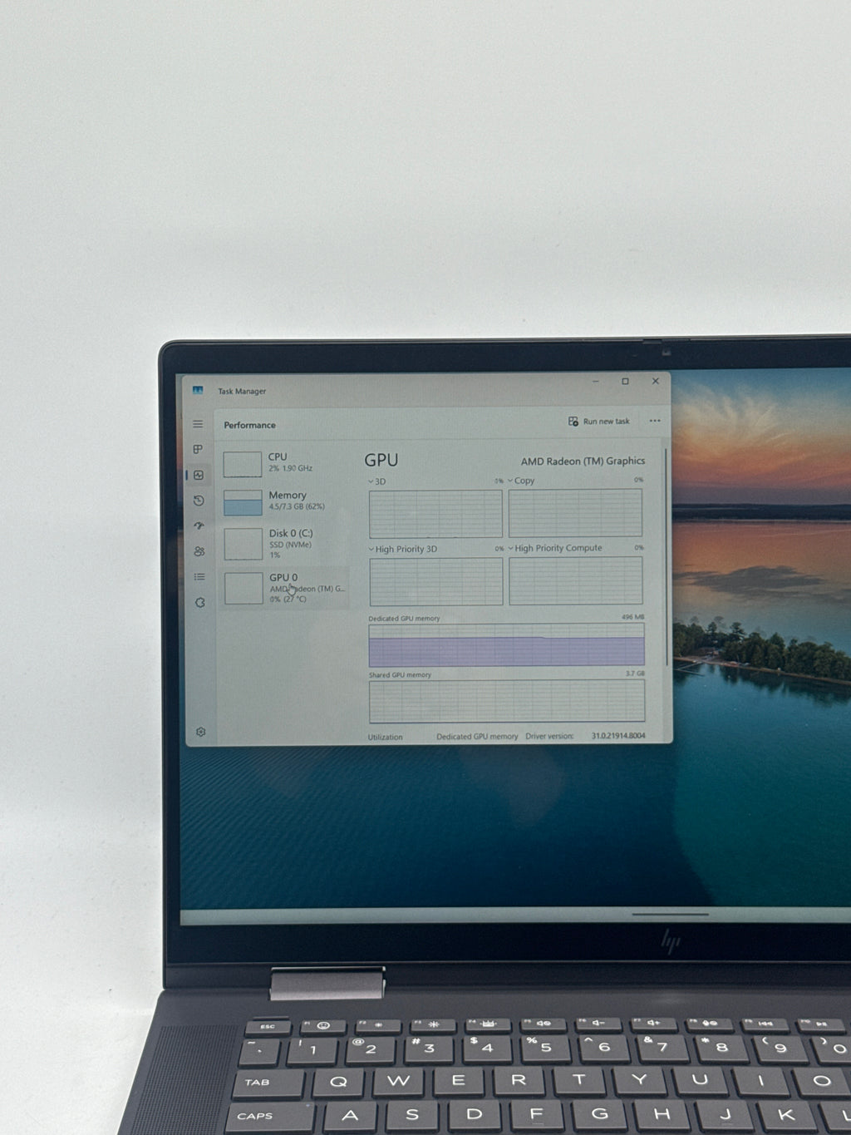Image resolution: width=851 pixels, height=1135 pixels.
Task: Expand the 3D engine dropdown
Action: [377, 481]
